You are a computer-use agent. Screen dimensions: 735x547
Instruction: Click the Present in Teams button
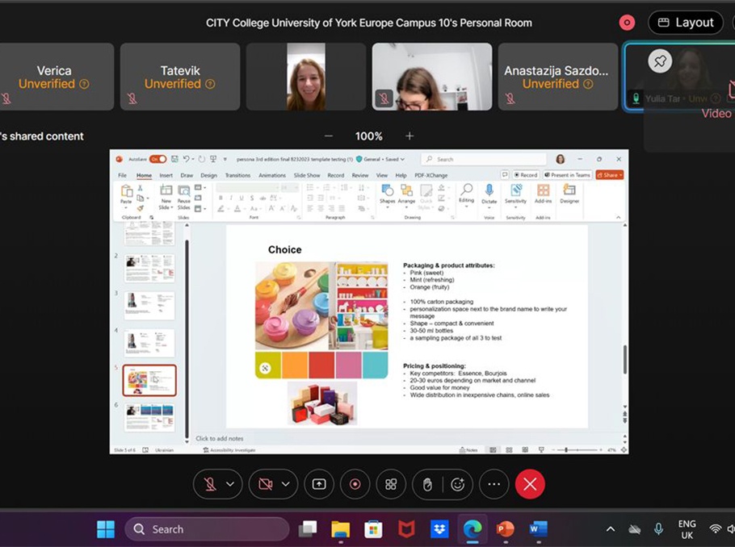click(567, 175)
